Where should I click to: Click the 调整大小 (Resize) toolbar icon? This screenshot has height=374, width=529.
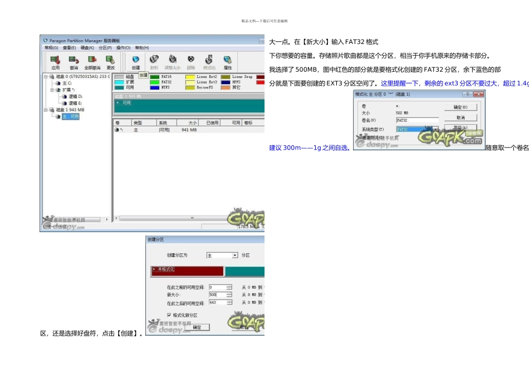pos(173,60)
